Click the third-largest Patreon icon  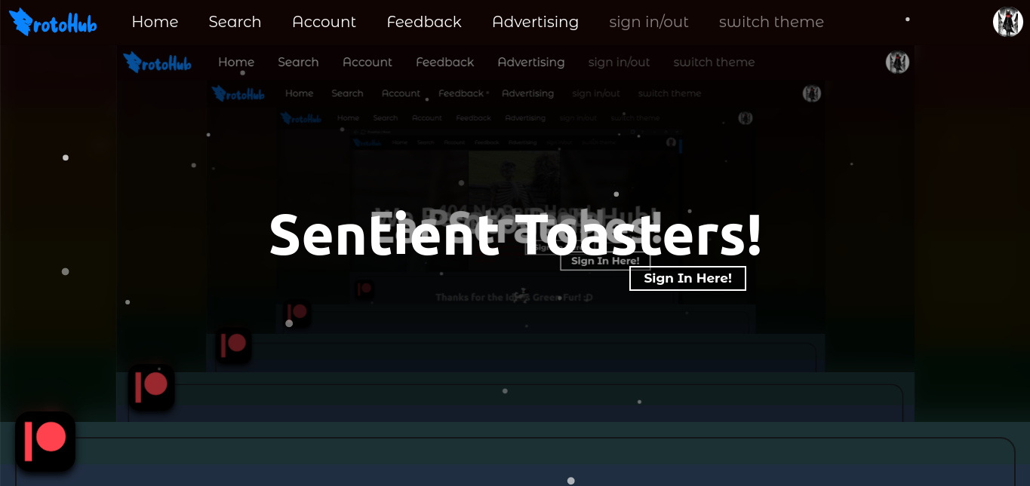point(233,345)
